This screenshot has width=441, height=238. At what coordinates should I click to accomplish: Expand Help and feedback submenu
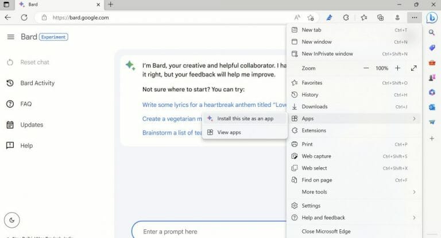(354, 218)
